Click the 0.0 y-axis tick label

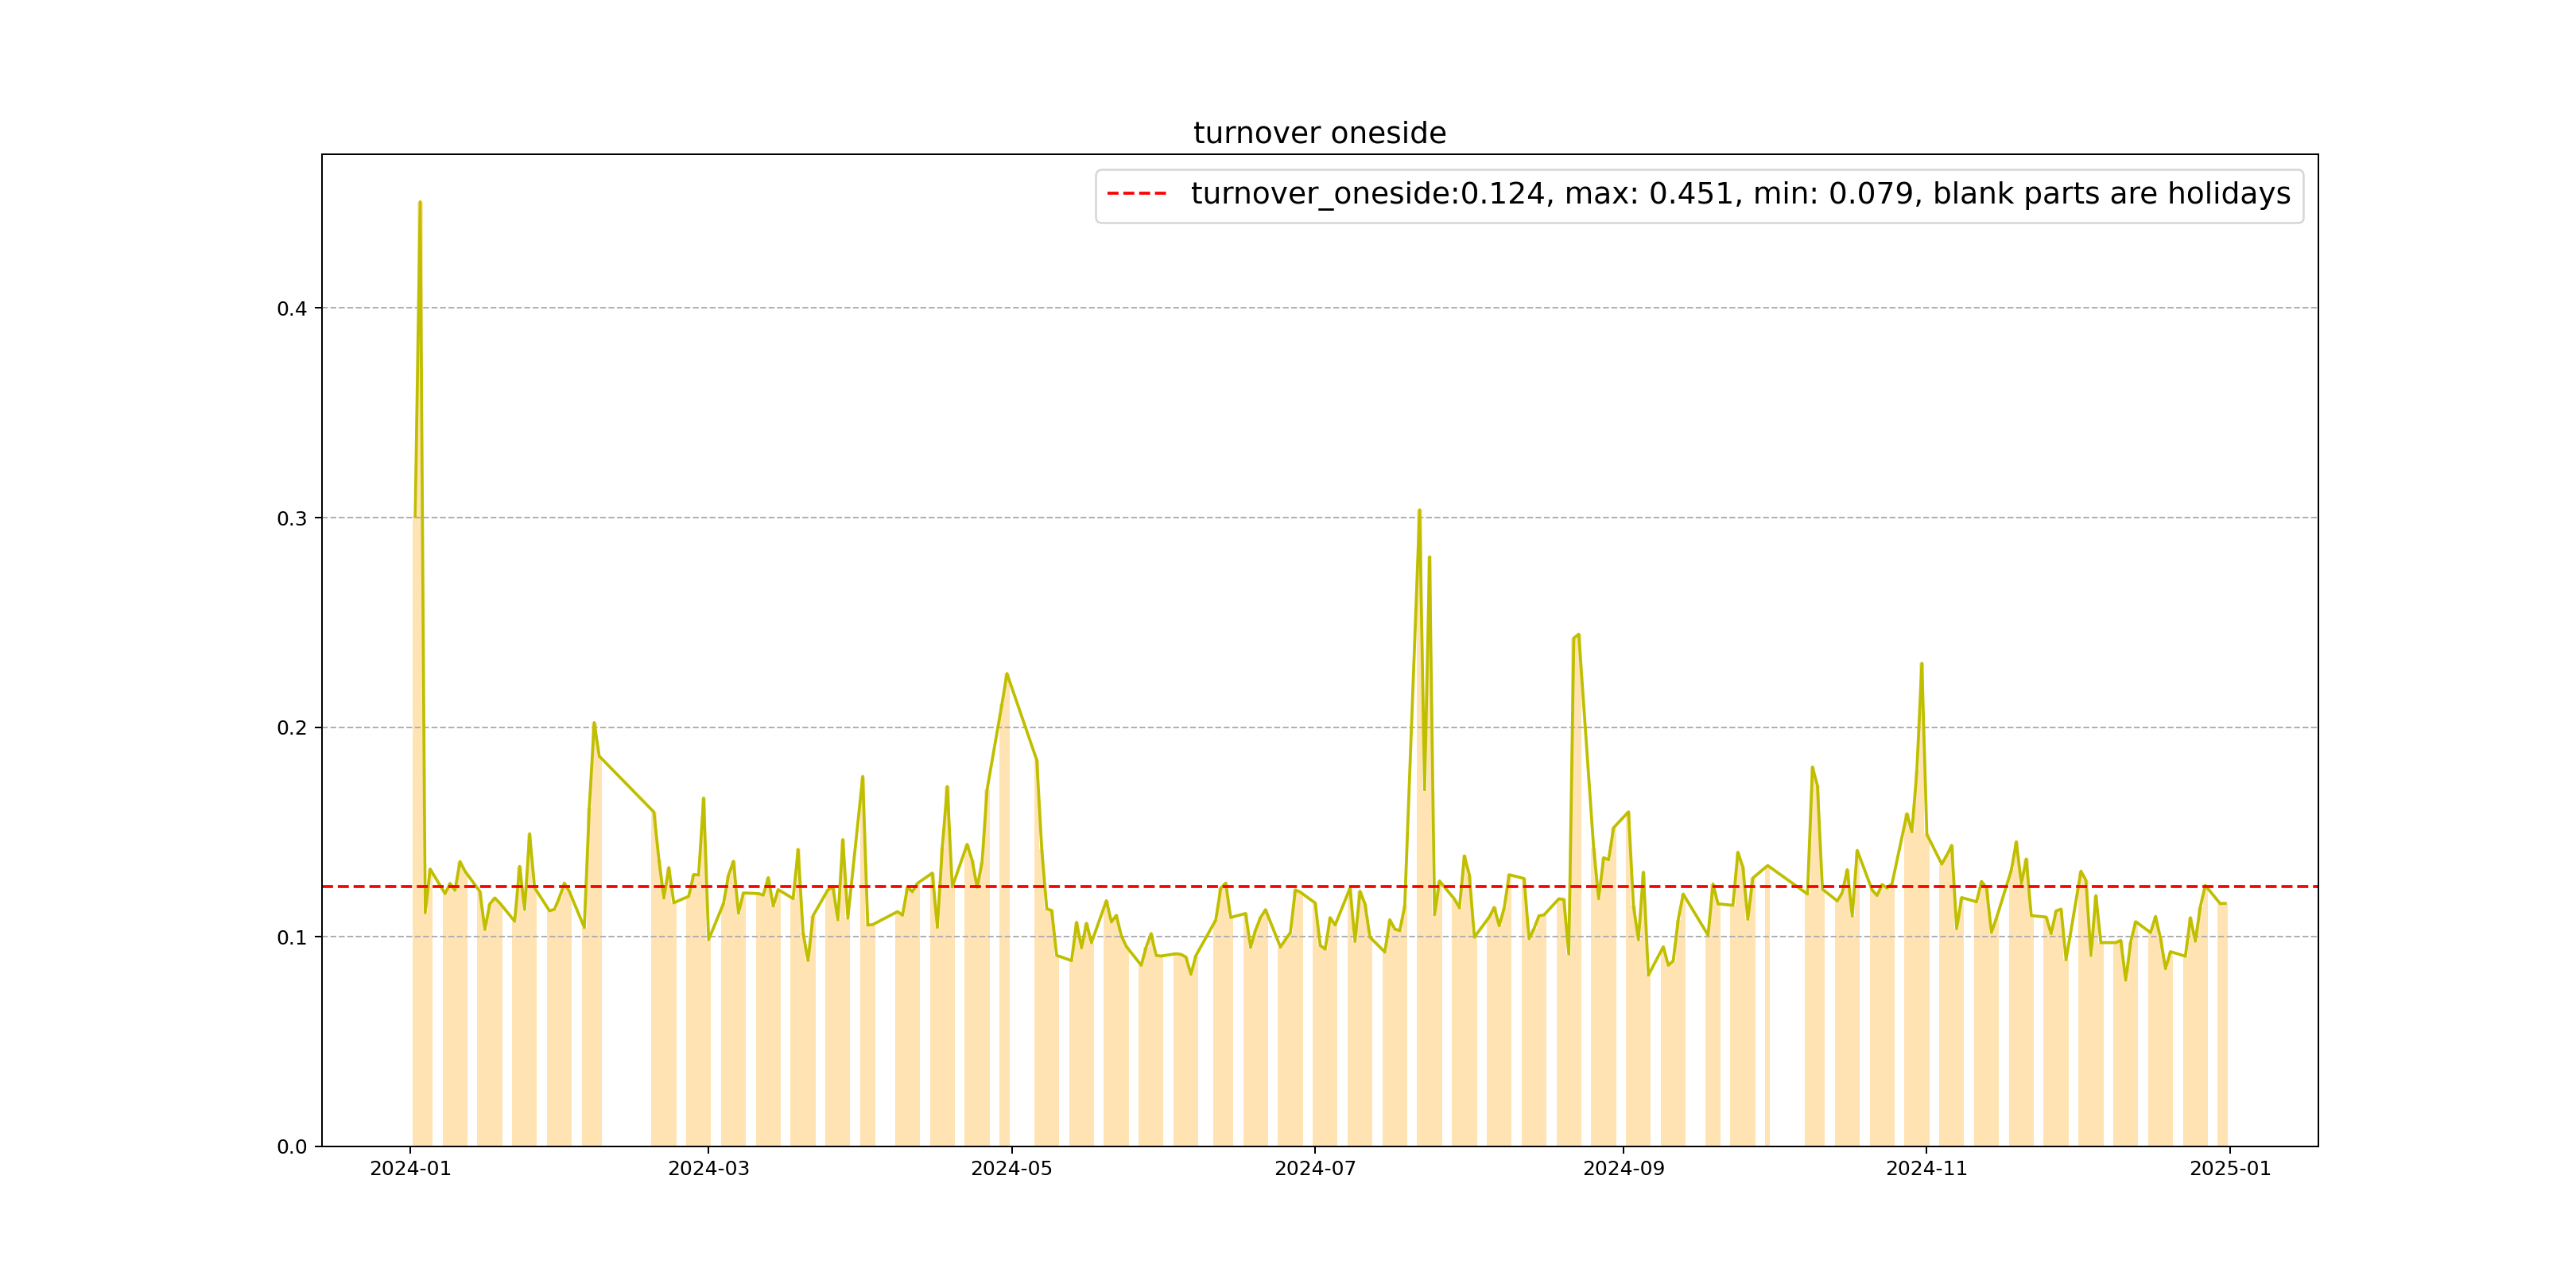click(x=291, y=1147)
